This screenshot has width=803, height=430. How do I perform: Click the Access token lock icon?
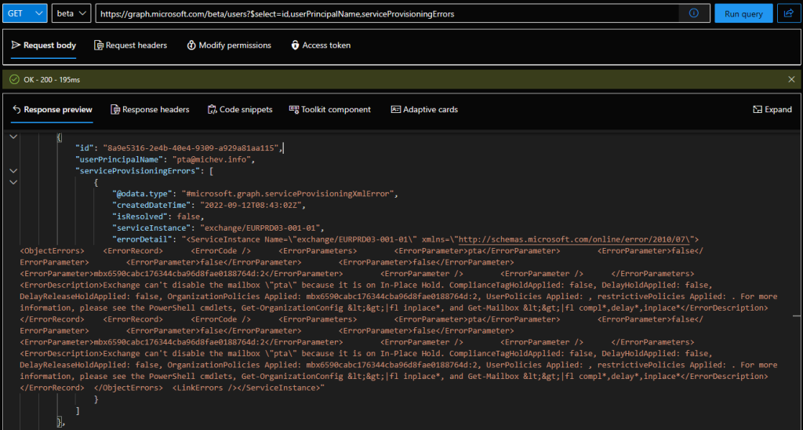coord(295,45)
